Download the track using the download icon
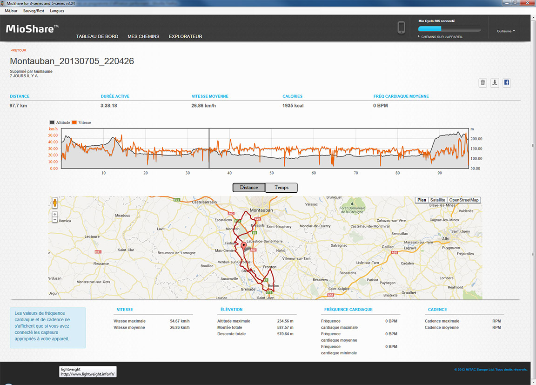Viewport: 536px width, 385px height. (495, 82)
